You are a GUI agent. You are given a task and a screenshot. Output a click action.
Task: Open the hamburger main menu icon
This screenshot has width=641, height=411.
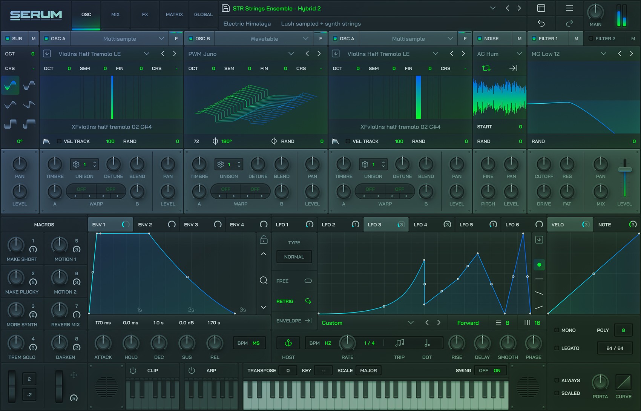click(x=569, y=8)
